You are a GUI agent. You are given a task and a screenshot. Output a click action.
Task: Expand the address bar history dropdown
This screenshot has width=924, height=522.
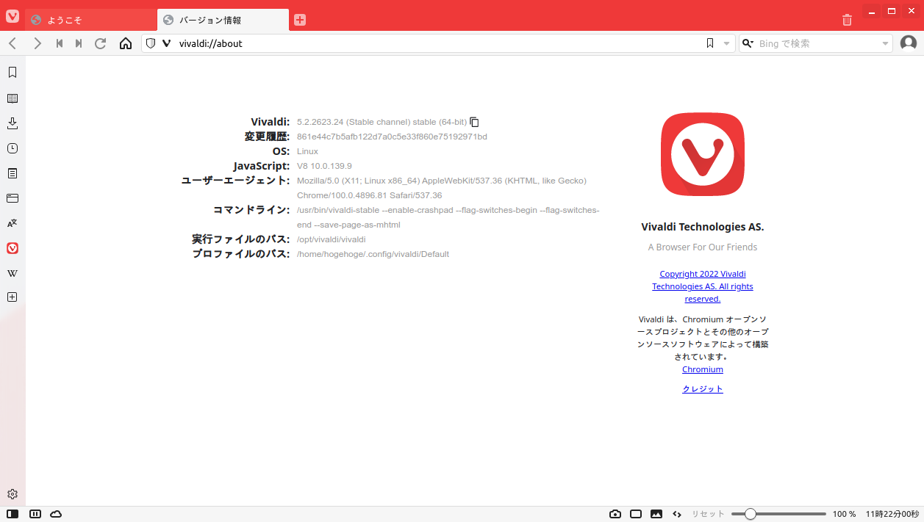[x=727, y=43]
